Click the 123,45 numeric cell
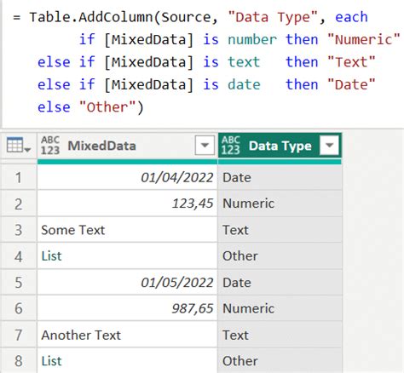This screenshot has width=404, height=373. 127,204
